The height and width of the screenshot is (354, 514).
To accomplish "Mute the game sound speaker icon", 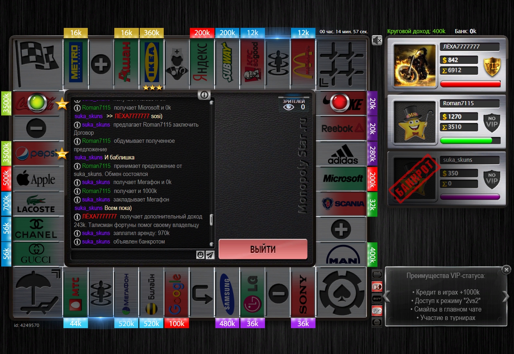I will (377, 40).
